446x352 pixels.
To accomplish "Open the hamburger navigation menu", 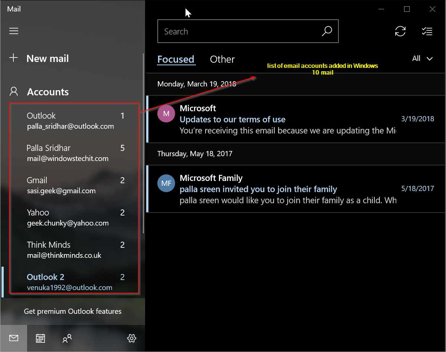I will pyautogui.click(x=14, y=31).
